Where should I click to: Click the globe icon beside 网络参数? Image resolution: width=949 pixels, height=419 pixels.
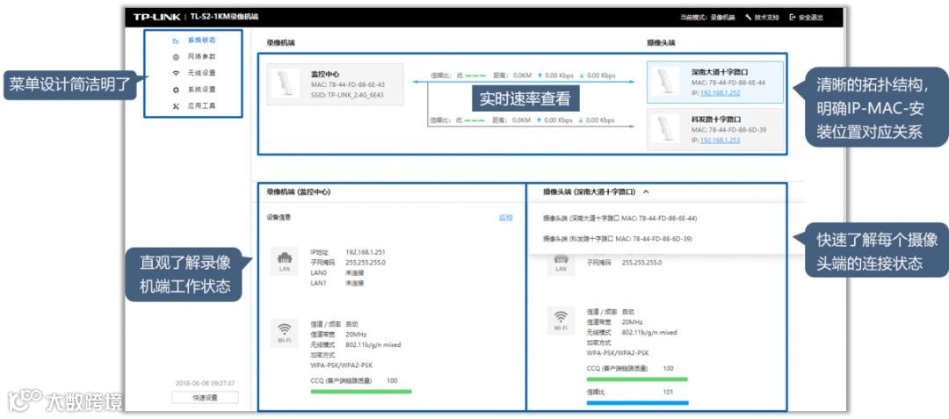coord(176,57)
